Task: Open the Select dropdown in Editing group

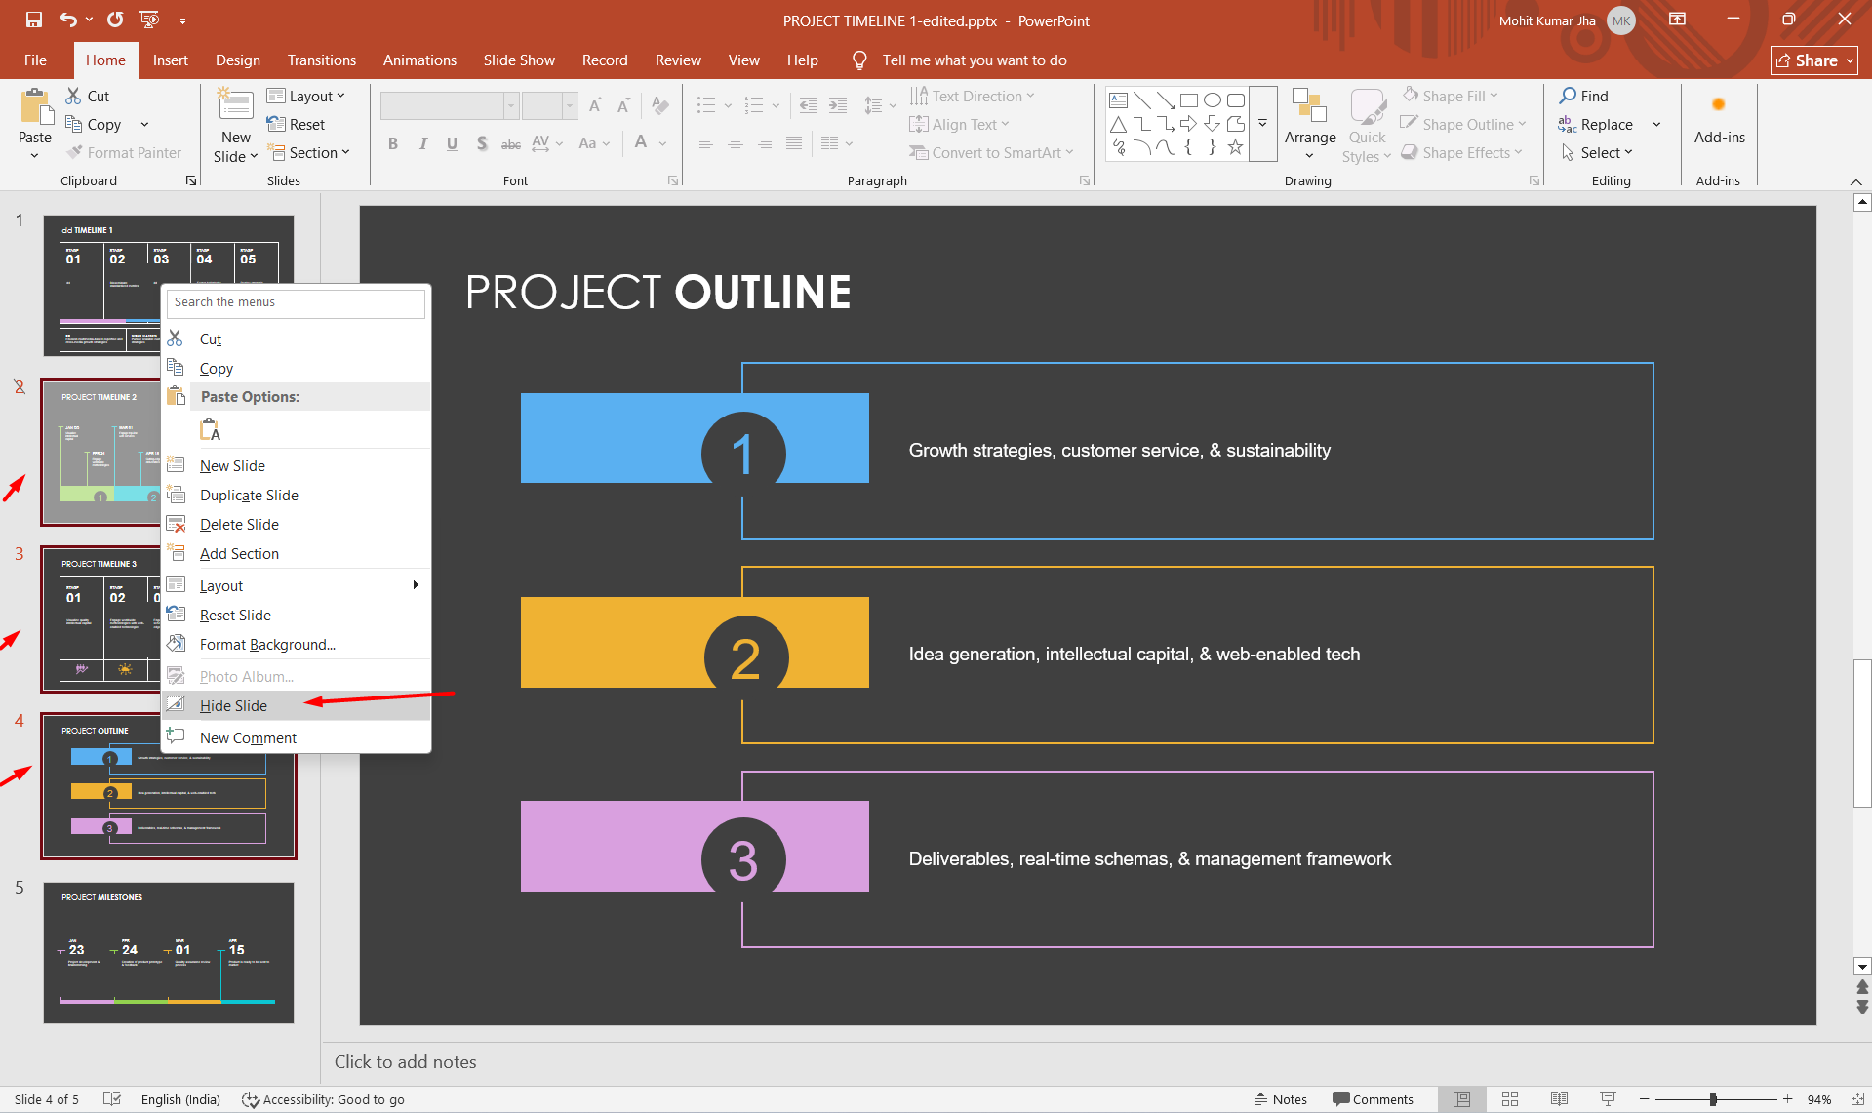Action: pyautogui.click(x=1597, y=152)
